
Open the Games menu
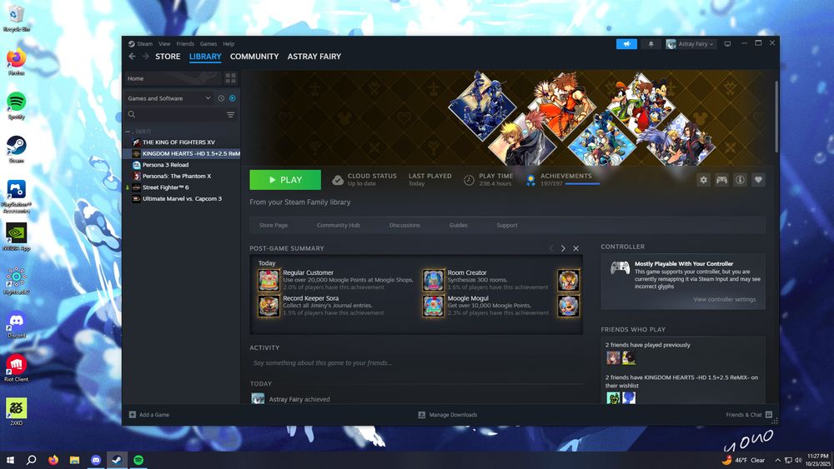(x=208, y=44)
